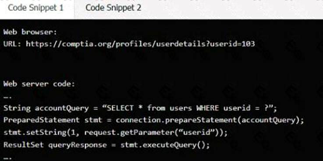Viewport: 323px width, 161px height.
Task: Click the comptia.org URL in the browser line
Action: coord(140,44)
